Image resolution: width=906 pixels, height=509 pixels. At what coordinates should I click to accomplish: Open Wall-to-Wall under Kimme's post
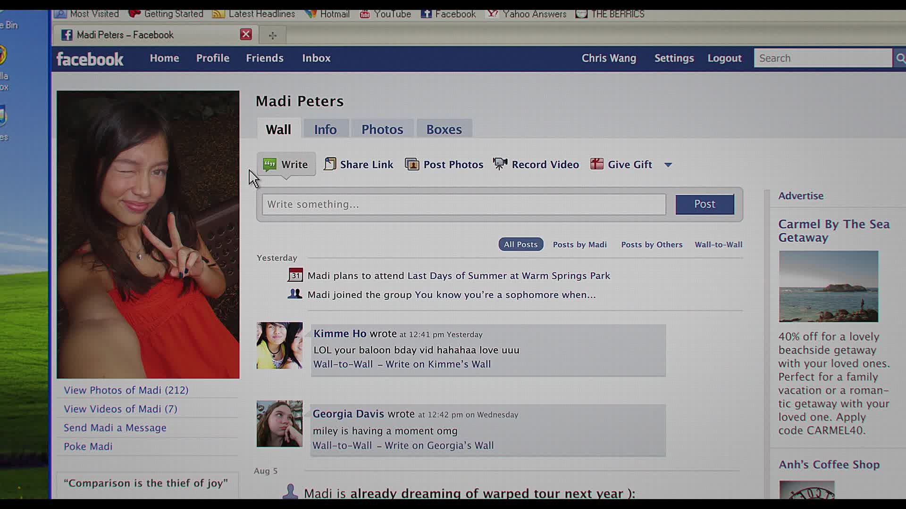click(343, 364)
